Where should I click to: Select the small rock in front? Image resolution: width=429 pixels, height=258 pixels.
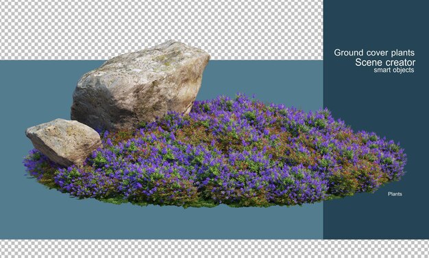coord(64,141)
